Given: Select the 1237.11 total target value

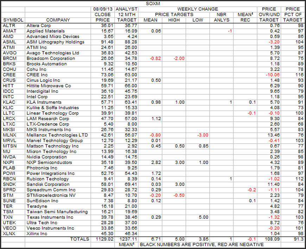Looking at the screenshot, I should coord(128,239).
